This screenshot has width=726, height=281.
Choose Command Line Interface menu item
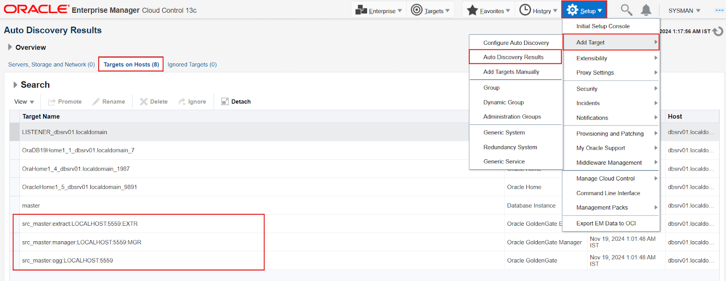click(x=611, y=193)
